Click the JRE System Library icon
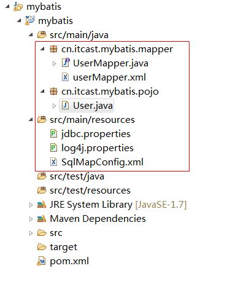The height and width of the screenshot is (287, 241). 42,205
